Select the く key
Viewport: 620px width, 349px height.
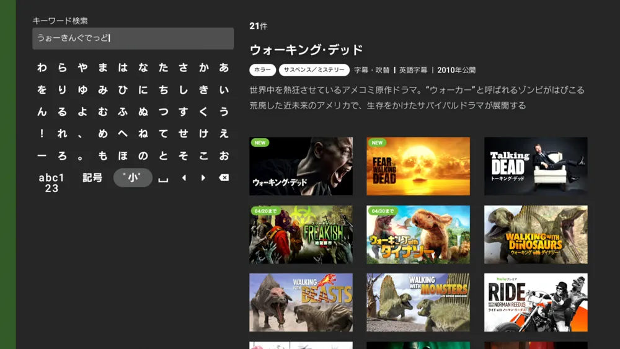tap(203, 112)
